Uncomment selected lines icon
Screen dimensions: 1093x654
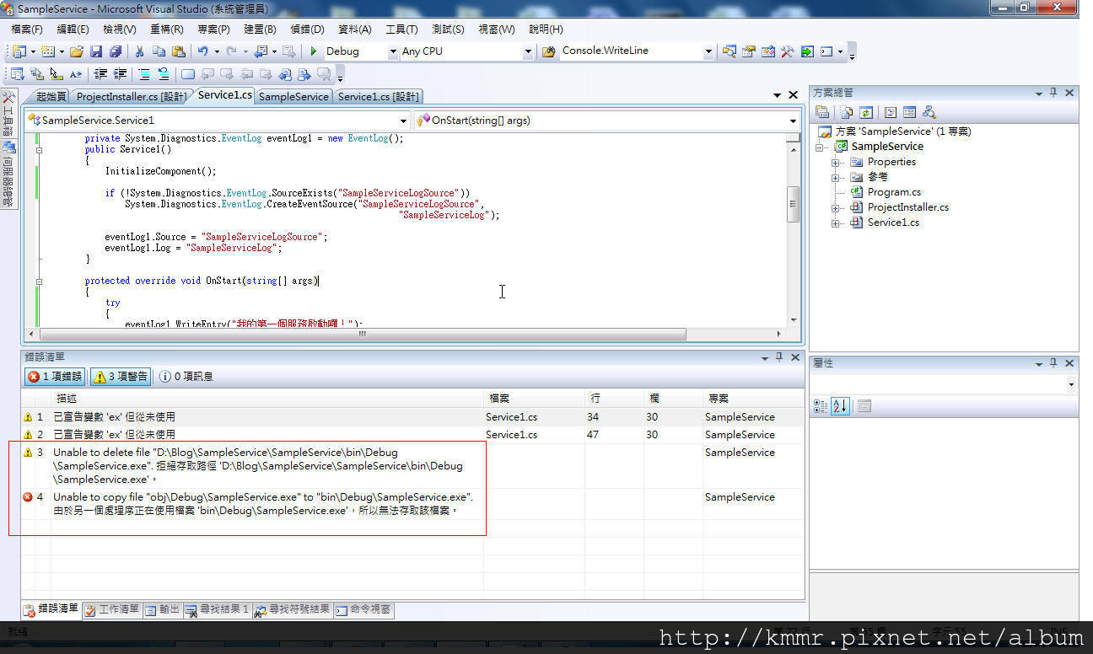point(164,74)
